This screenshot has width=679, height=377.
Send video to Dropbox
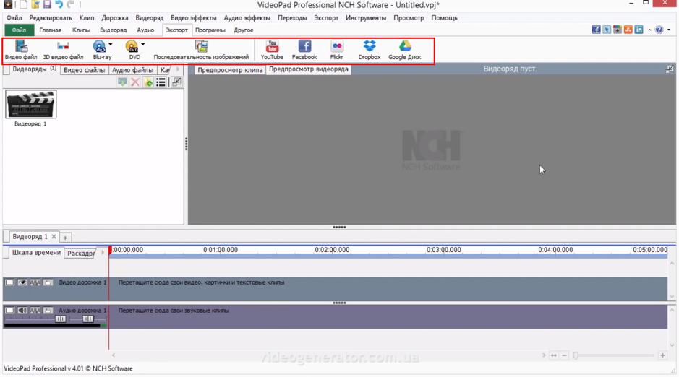(370, 50)
